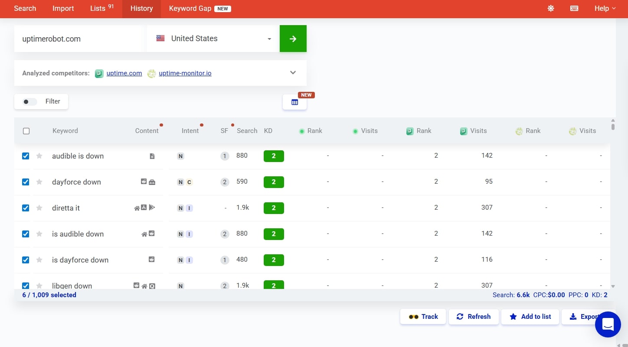Click the select-all checkbox in the table header
Viewport: 628px width, 347px height.
click(x=26, y=131)
